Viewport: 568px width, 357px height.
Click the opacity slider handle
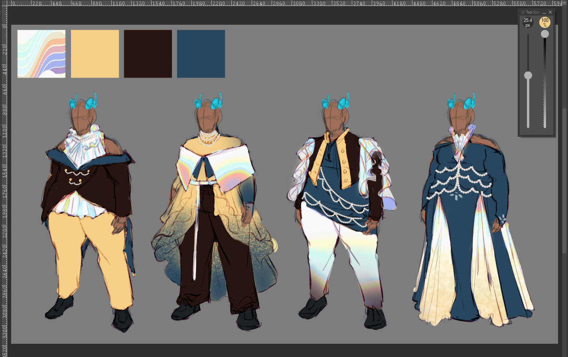545,34
